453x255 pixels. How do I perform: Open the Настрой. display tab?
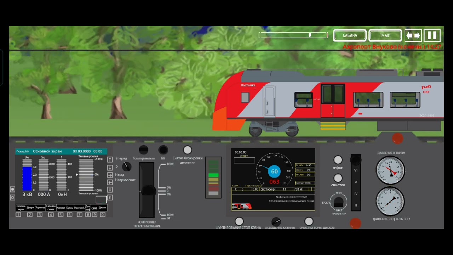(79, 208)
